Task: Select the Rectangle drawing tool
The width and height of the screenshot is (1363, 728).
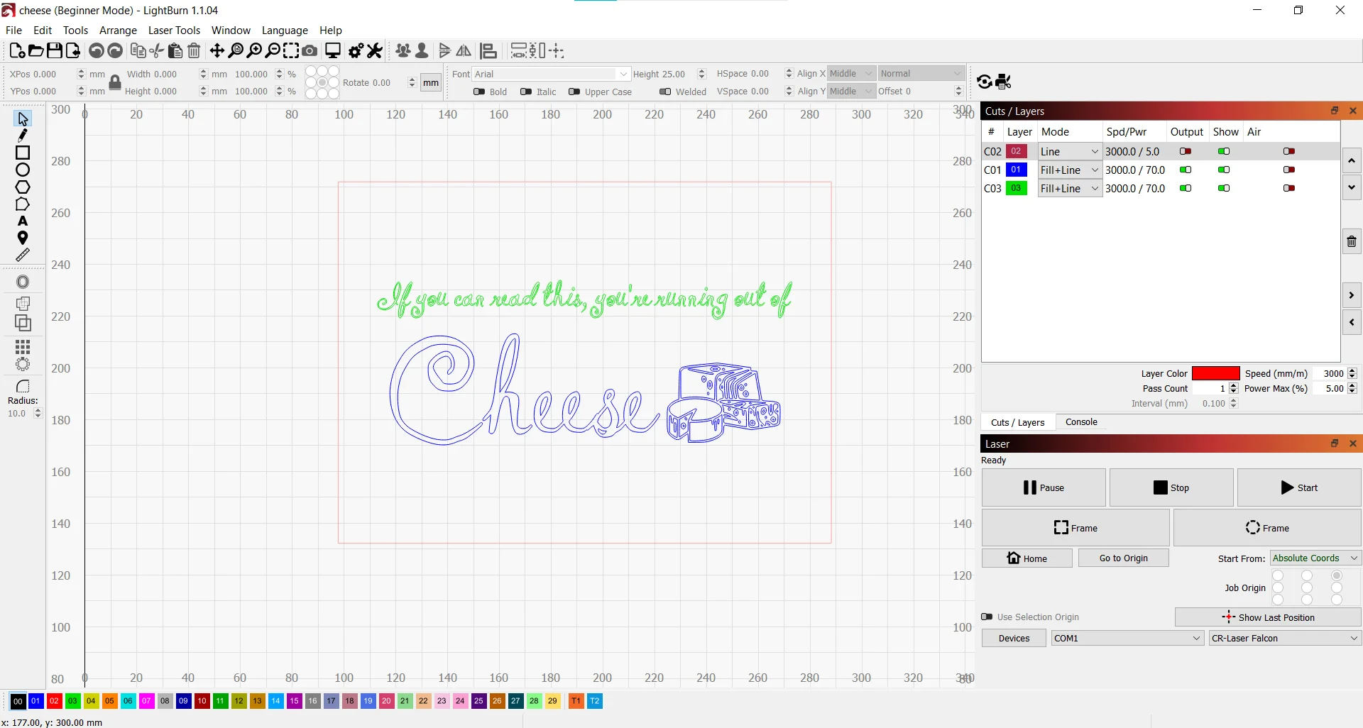Action: 23,153
